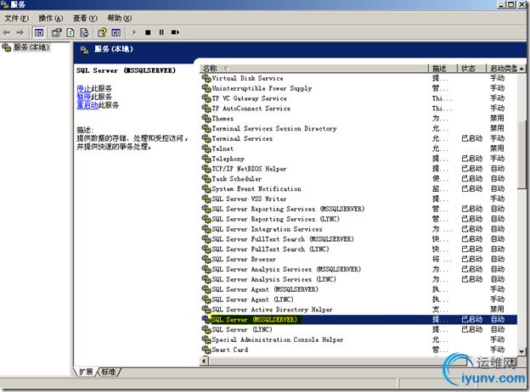Image resolution: width=530 pixels, height=392 pixels.
Task: Select the Virtual Disk Service icon
Action: [x=206, y=78]
